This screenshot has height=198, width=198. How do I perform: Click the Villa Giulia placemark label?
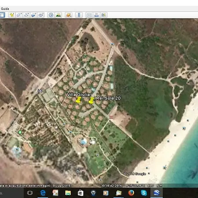point(78,95)
